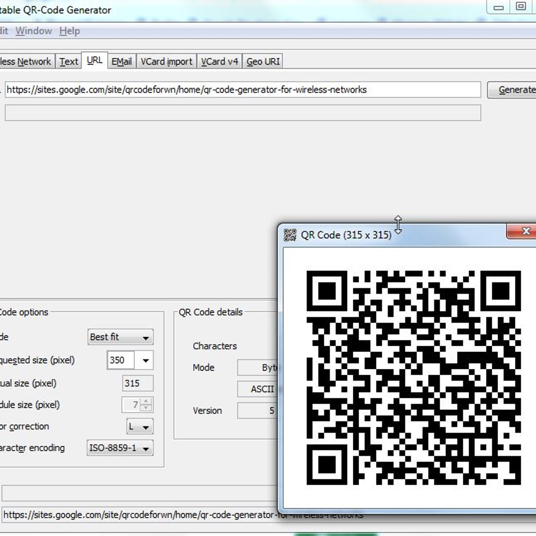Select the URL tab
Image resolution: width=536 pixels, height=536 pixels.
[x=94, y=61]
